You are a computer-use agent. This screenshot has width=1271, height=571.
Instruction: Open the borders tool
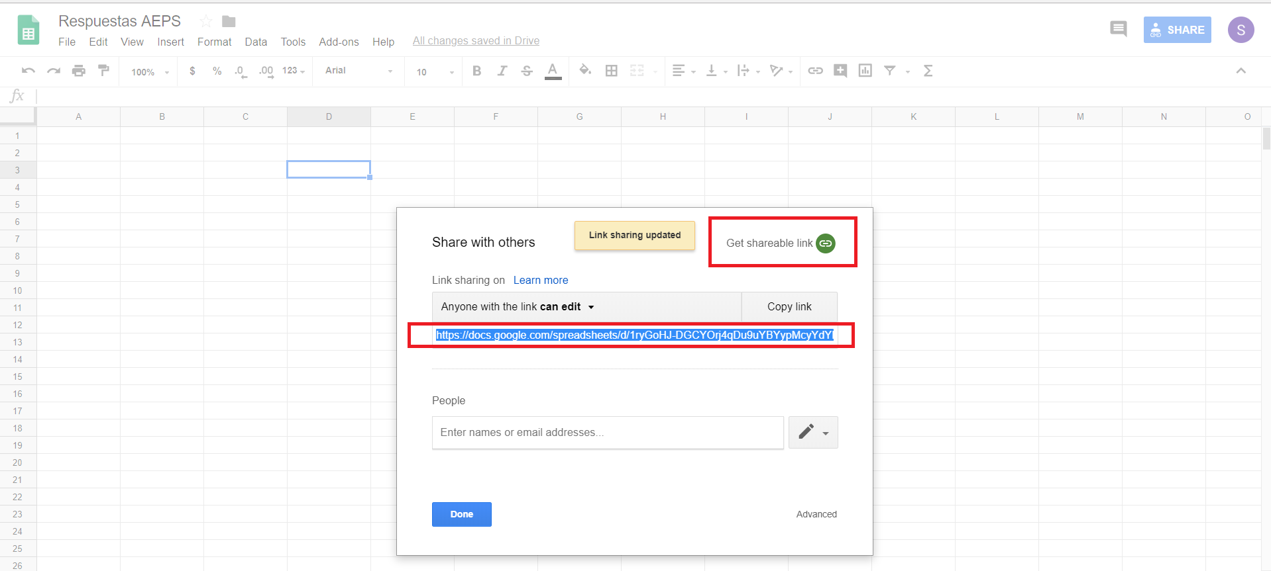[611, 71]
